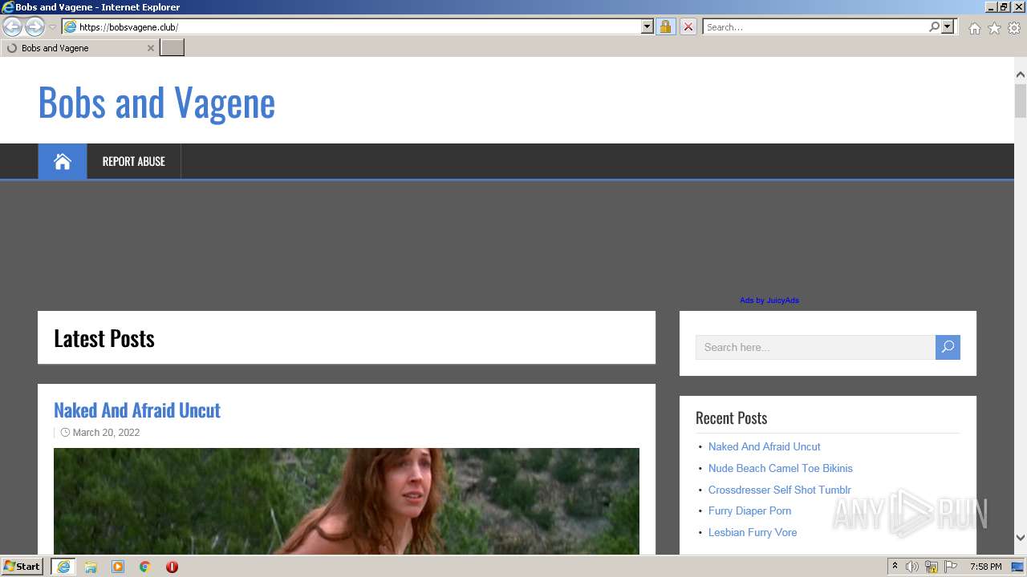Click the March 20, 2022 post date
The width and height of the screenshot is (1027, 577).
click(106, 433)
